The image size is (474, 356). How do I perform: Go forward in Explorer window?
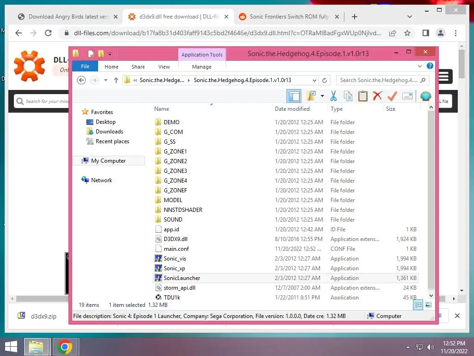coord(94,80)
